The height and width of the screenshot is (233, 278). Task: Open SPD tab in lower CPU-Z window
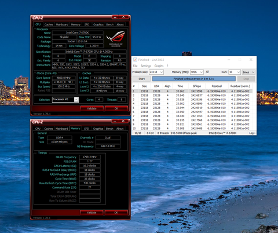pos(86,129)
